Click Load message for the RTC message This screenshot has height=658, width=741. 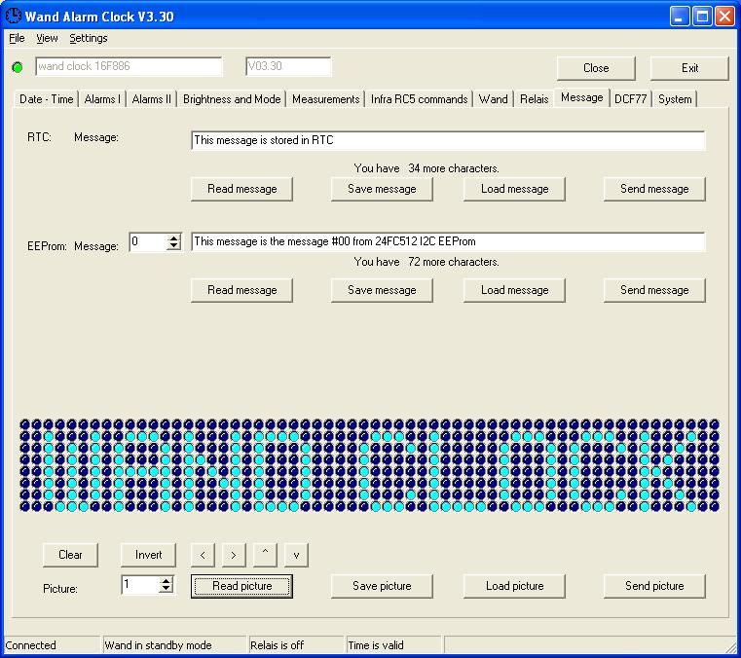tap(515, 189)
